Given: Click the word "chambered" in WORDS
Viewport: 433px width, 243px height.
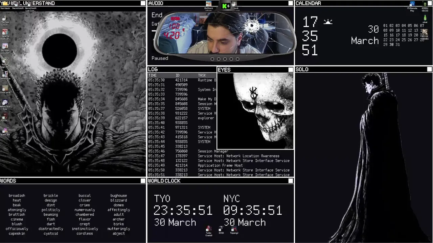Looking at the screenshot, I should 85,214.
